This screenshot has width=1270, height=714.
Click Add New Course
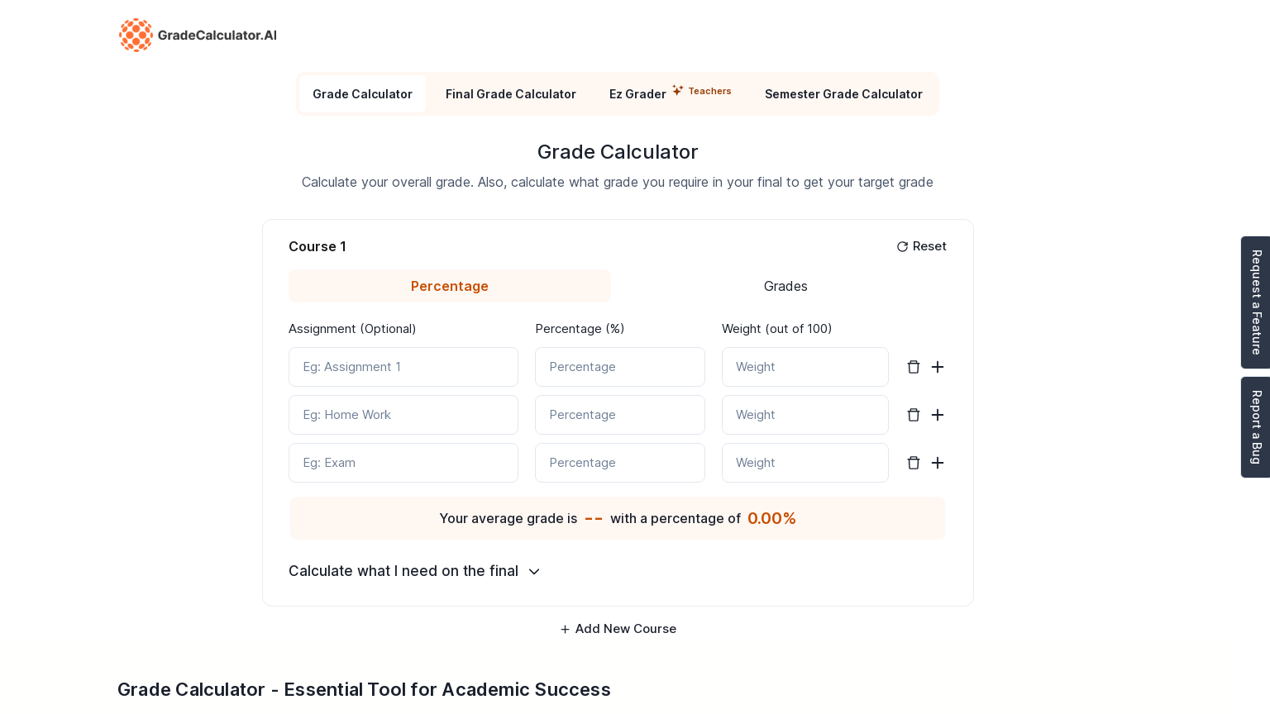[x=618, y=629]
